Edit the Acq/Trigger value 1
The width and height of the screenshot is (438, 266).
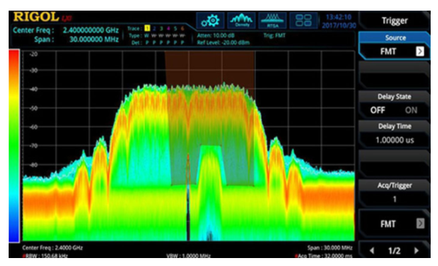pos(394,199)
